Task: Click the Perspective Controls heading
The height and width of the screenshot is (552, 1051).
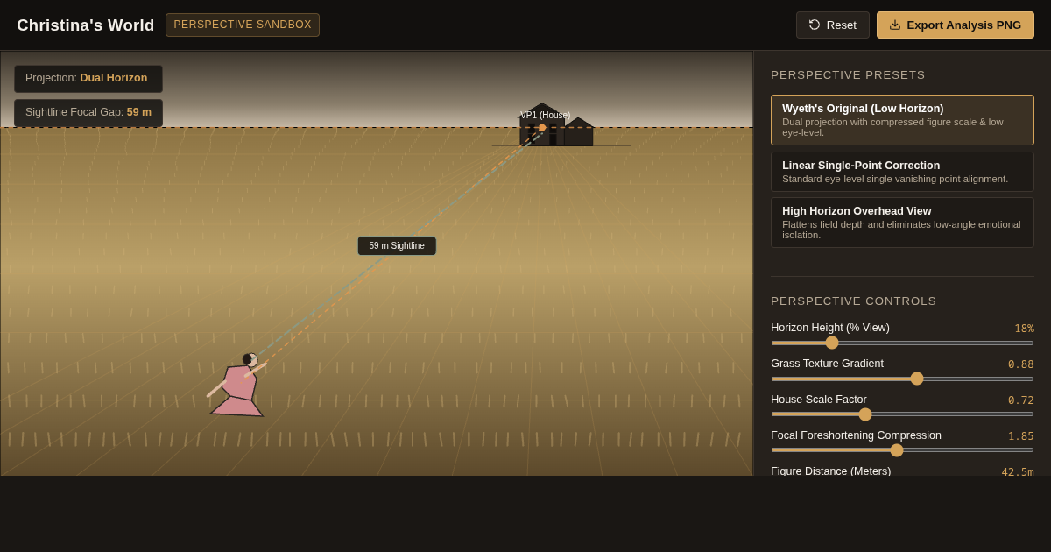Action: click(853, 301)
